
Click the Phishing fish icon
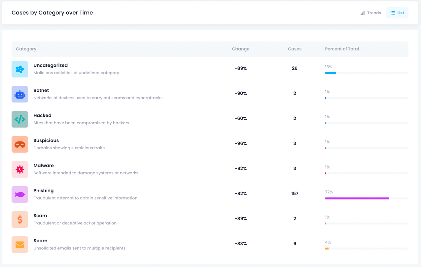click(20, 194)
